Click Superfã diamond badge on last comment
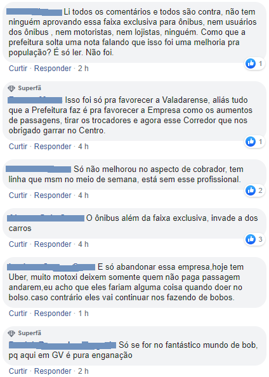Screen dimensions: 269x377 (11, 333)
